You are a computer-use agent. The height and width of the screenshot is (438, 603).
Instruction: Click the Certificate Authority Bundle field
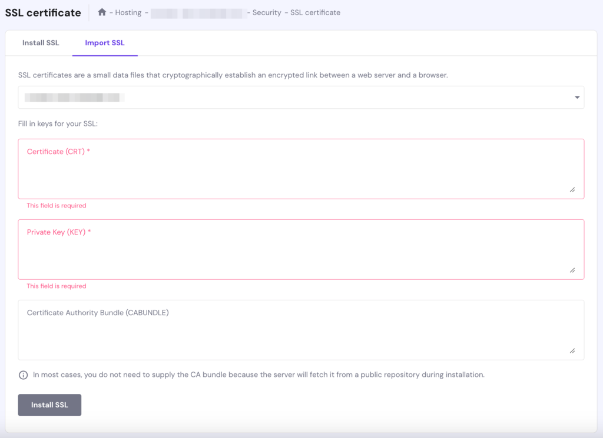(301, 330)
